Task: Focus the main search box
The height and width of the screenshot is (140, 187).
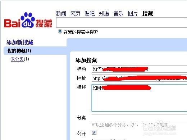Action: [x=122, y=22]
